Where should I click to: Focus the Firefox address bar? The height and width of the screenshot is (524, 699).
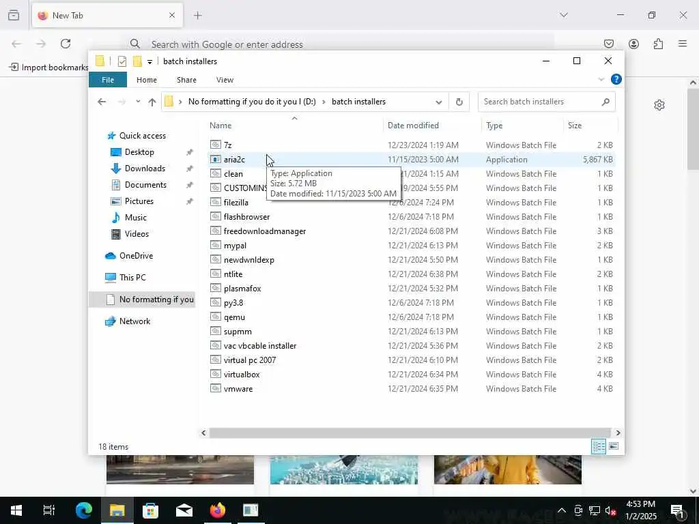pos(339,44)
